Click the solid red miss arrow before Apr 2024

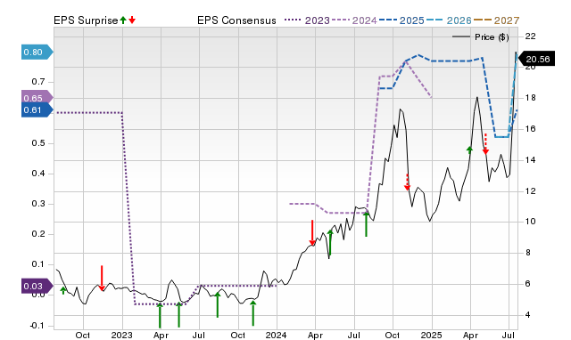click(312, 232)
